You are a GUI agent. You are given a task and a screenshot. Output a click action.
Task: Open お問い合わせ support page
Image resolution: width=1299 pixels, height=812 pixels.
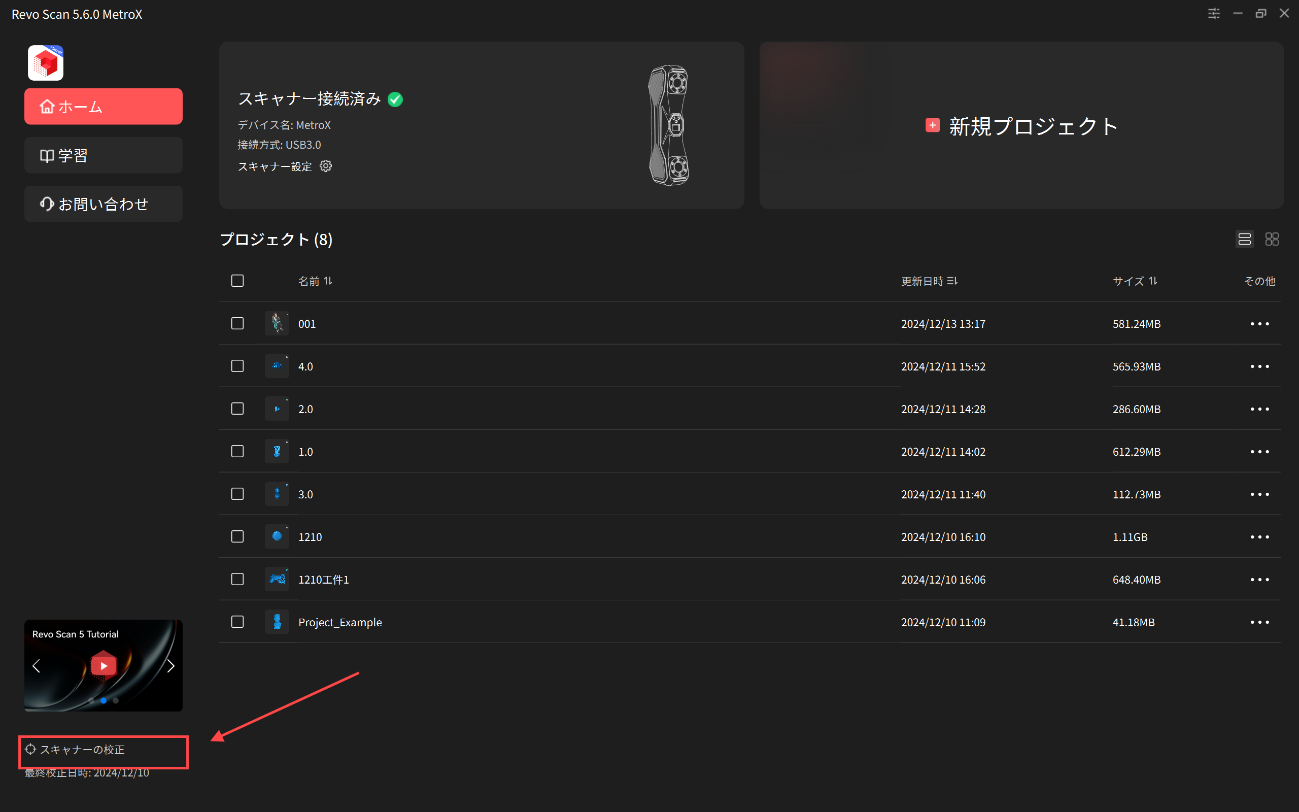point(103,204)
